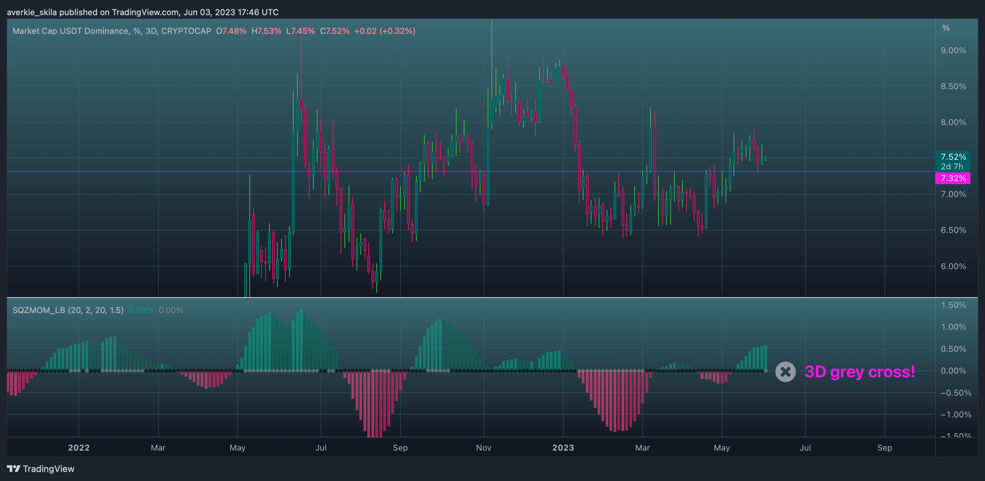This screenshot has height=481, width=985.
Task: Click the 0.00% grey indicator value
Action: [171, 310]
